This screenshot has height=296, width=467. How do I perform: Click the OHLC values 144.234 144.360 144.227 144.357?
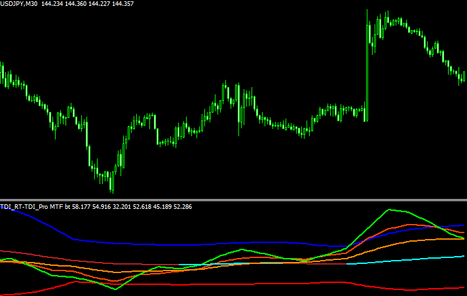point(87,4)
